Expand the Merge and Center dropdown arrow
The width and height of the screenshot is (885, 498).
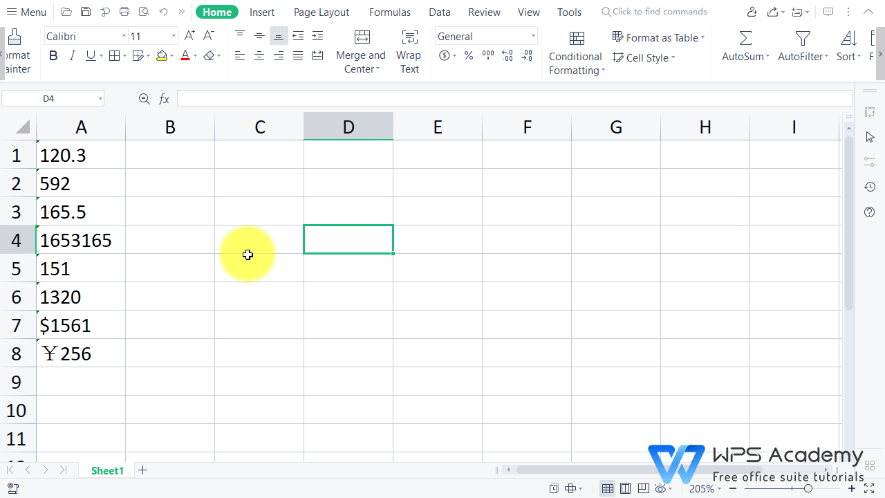(378, 70)
